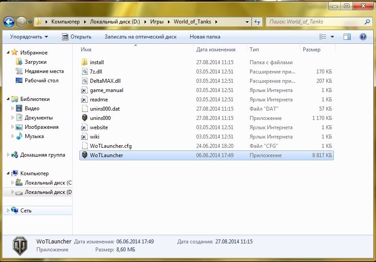
Task: Expand the Музыка library
Action: pos(13,136)
